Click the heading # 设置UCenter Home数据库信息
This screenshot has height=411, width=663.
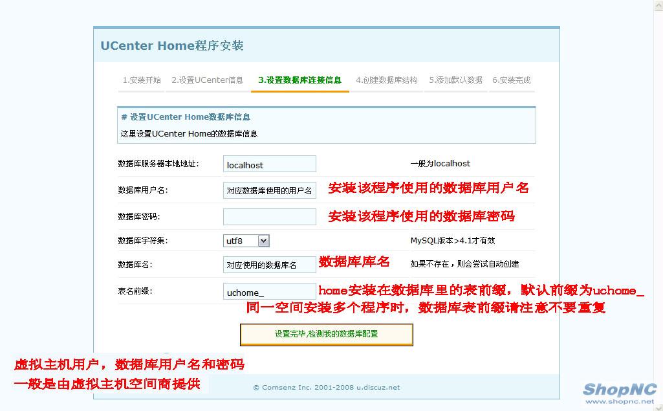click(x=186, y=117)
